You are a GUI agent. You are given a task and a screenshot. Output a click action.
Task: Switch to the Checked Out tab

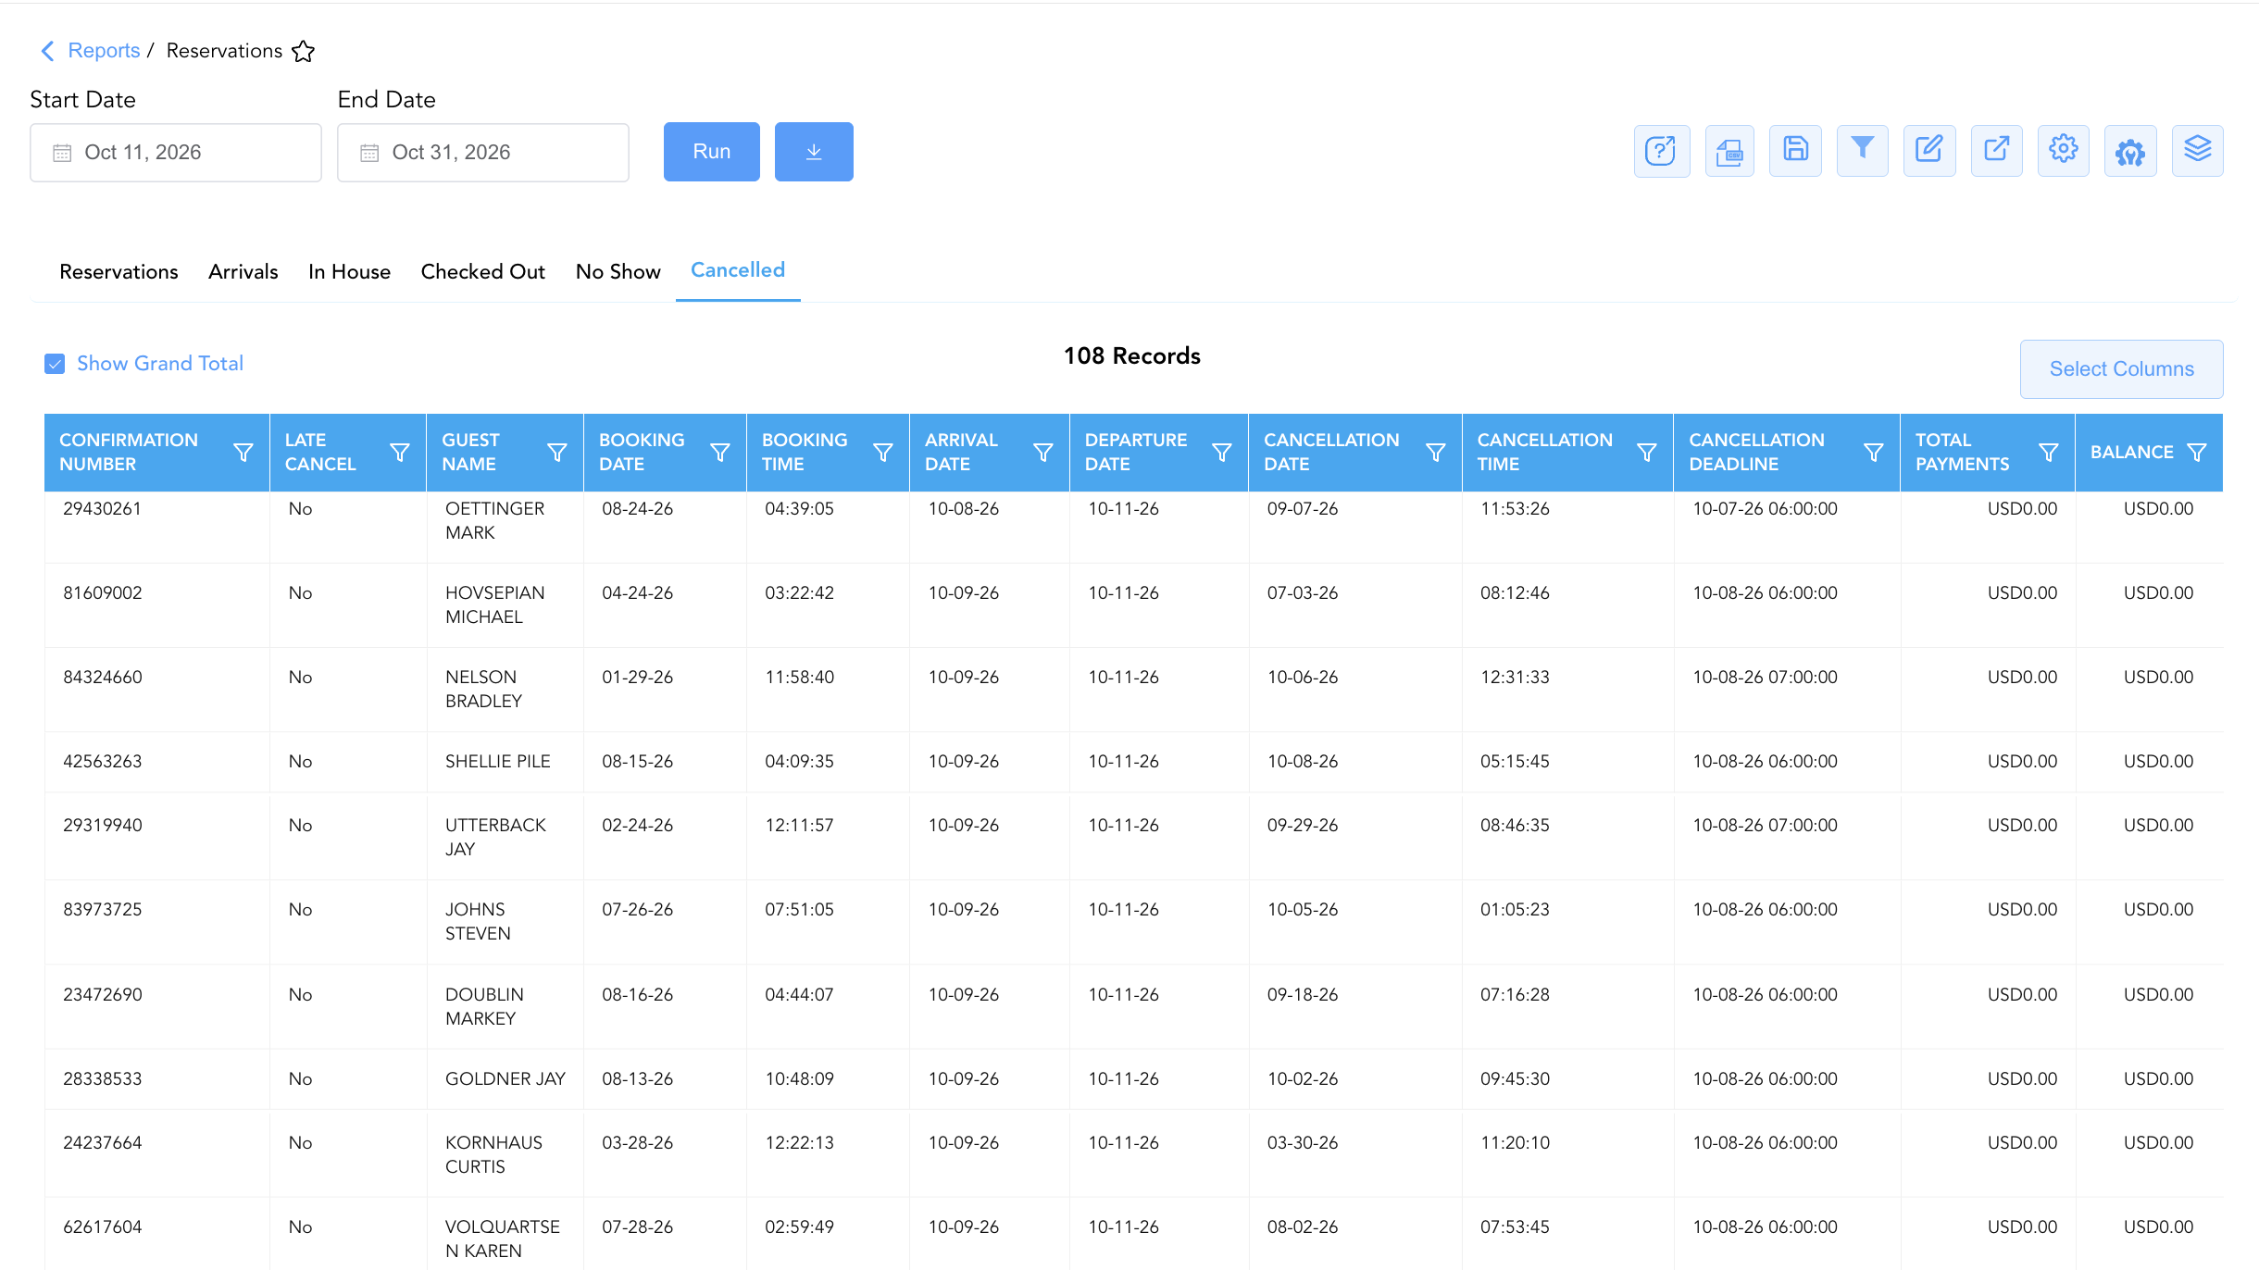click(482, 272)
